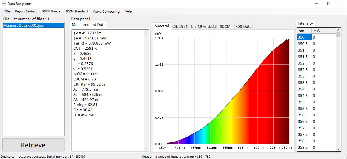Open the Wave Comparing menu

pos(106,12)
